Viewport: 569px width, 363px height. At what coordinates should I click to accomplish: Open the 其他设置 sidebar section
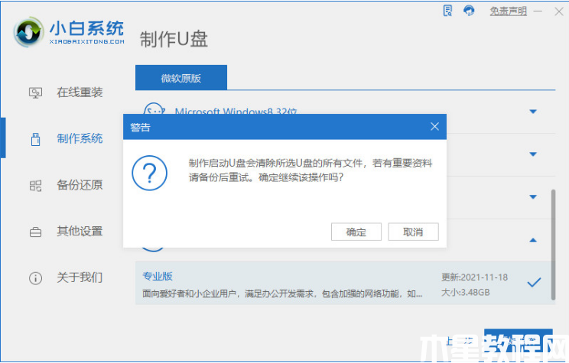(x=80, y=231)
